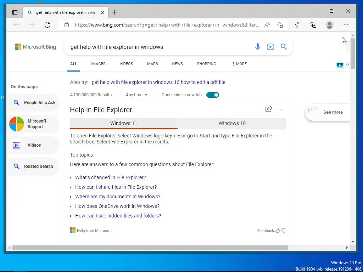Viewport: 363px width, 272px height.
Task: Open the Bing rewards icon
Action: pos(340,66)
